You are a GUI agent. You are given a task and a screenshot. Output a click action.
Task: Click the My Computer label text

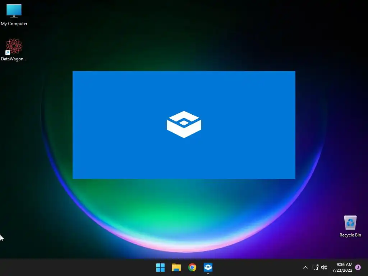pos(14,24)
